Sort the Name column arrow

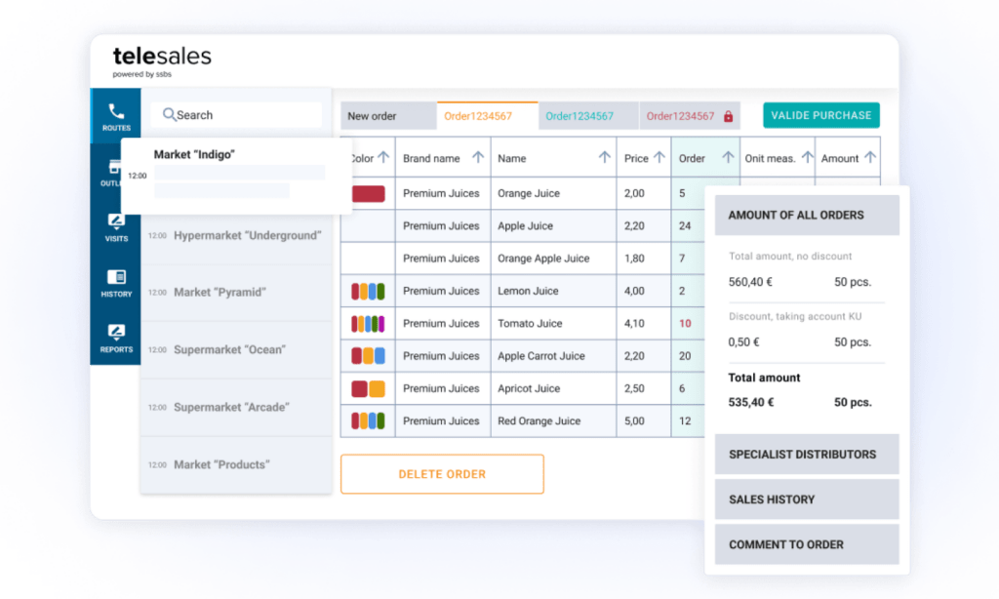tap(605, 158)
